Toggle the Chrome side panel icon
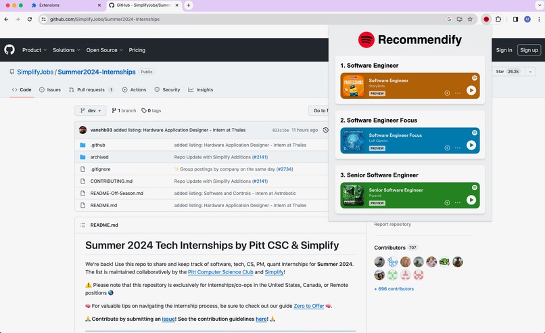Image resolution: width=545 pixels, height=333 pixels. click(515, 19)
